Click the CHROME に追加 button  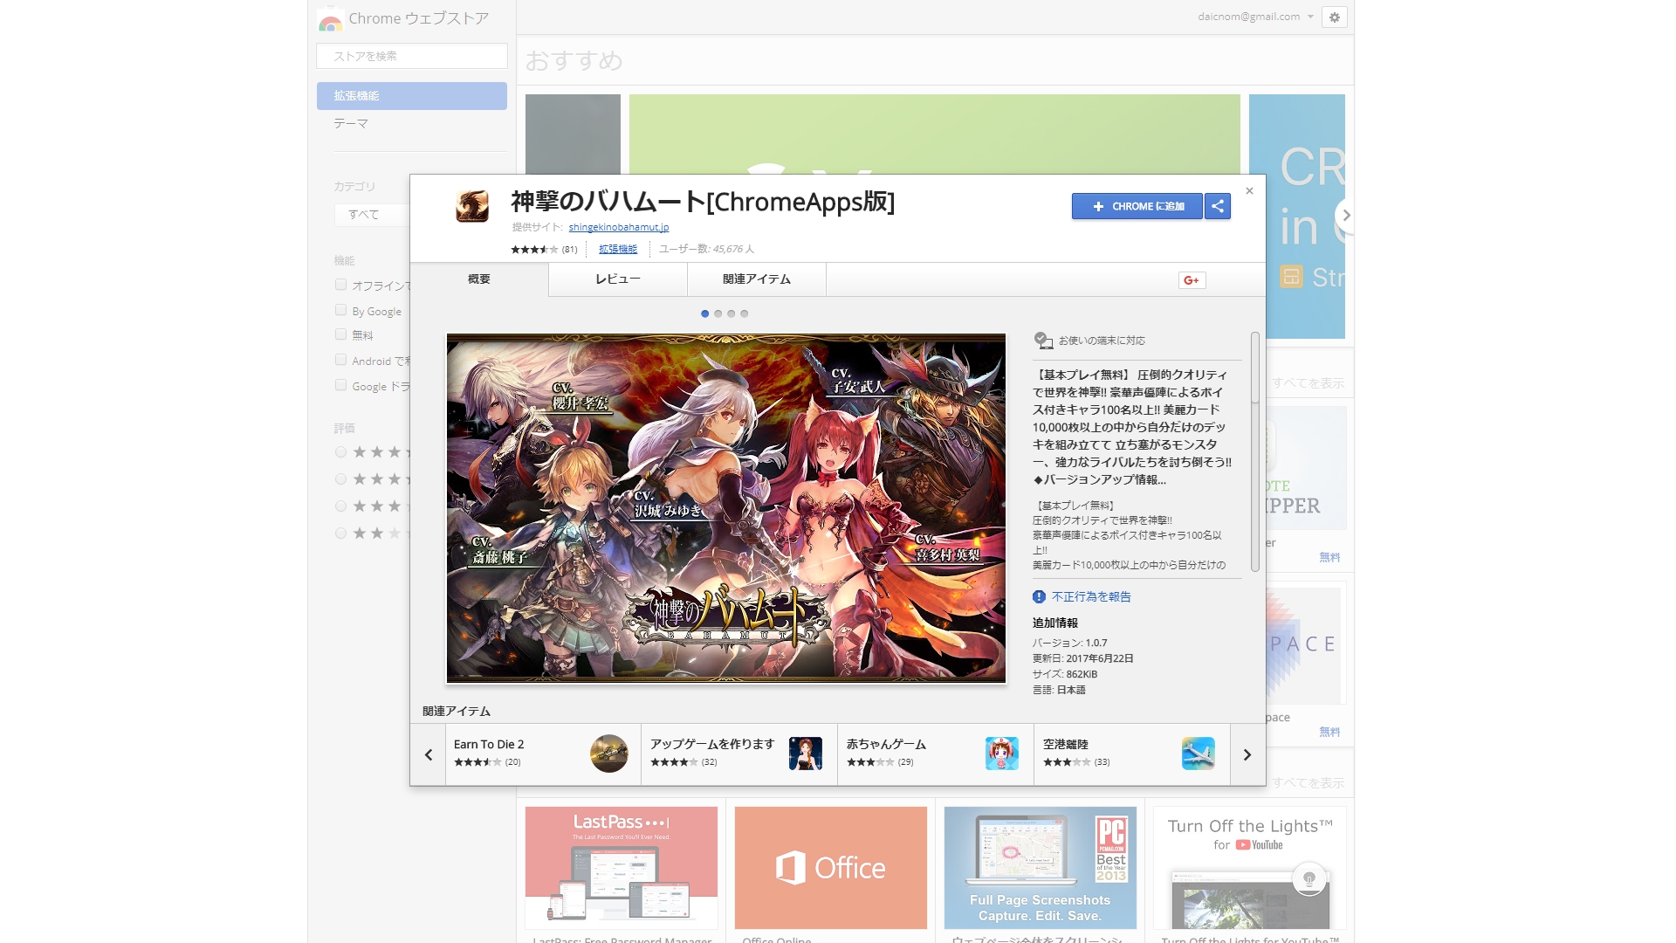pyautogui.click(x=1137, y=206)
